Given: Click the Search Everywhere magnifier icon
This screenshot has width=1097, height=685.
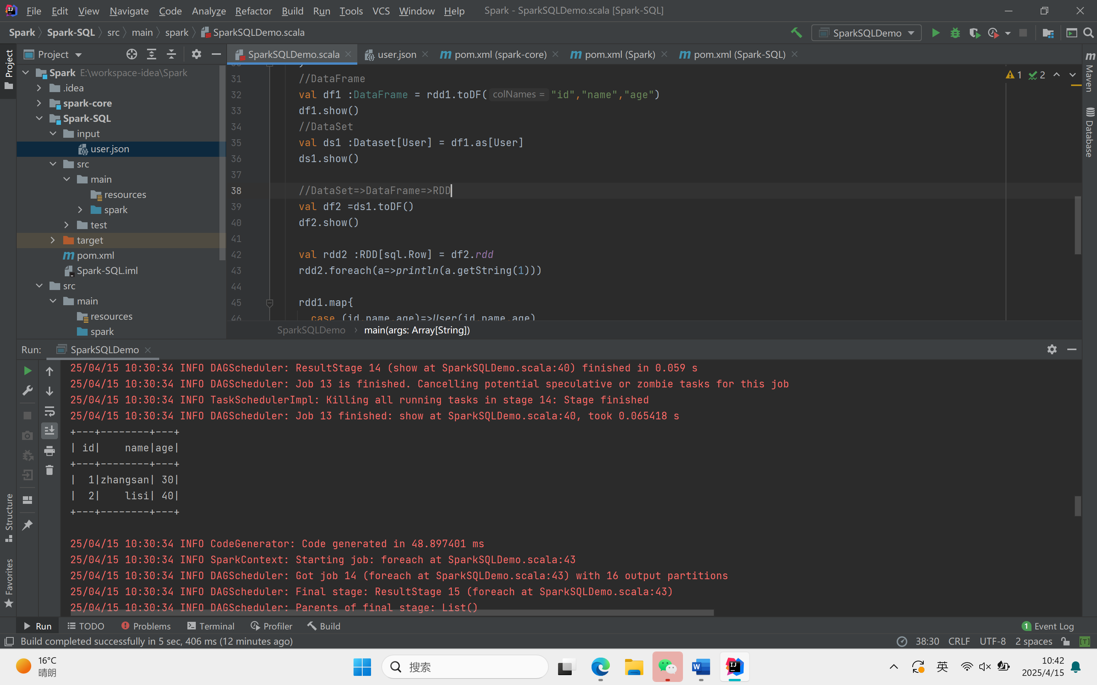Looking at the screenshot, I should click(x=1088, y=33).
